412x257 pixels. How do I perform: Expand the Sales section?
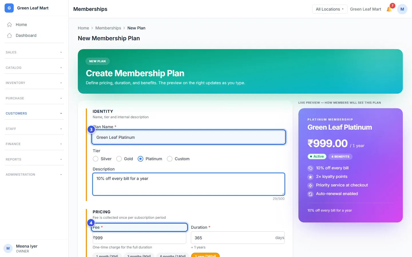pos(34,52)
